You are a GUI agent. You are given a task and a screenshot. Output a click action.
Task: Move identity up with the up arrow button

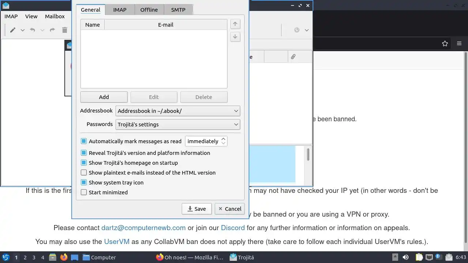pos(235,24)
